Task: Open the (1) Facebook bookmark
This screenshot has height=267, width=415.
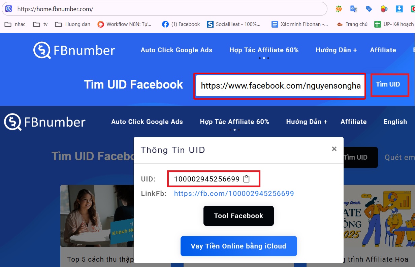Action: (x=181, y=24)
